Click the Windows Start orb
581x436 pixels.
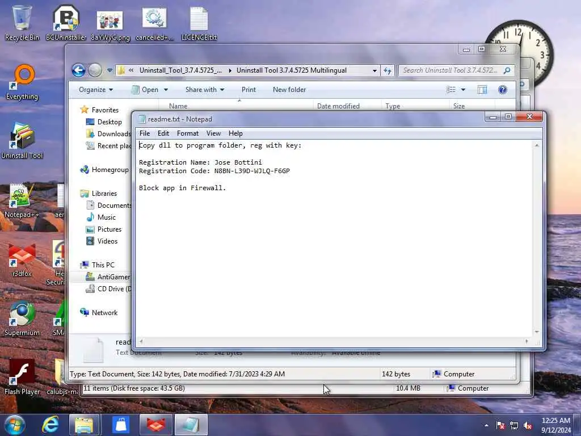pos(15,425)
